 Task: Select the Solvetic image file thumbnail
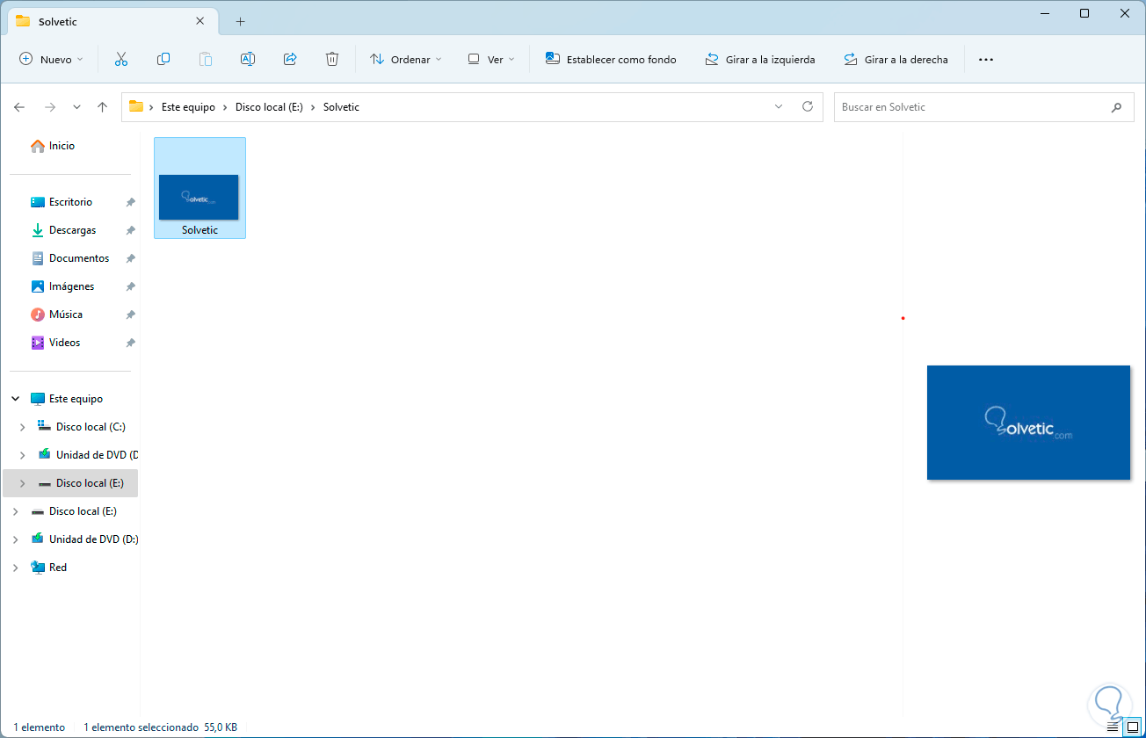pos(199,188)
